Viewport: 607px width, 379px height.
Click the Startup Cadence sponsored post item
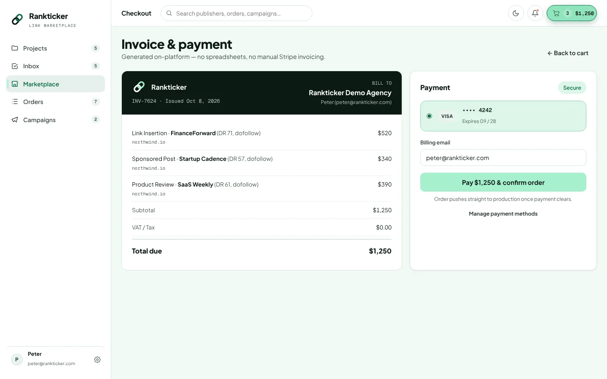[x=262, y=163]
